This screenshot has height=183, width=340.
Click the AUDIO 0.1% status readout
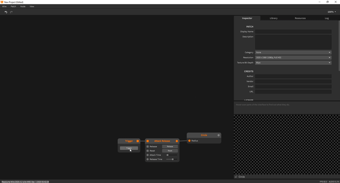334,182
